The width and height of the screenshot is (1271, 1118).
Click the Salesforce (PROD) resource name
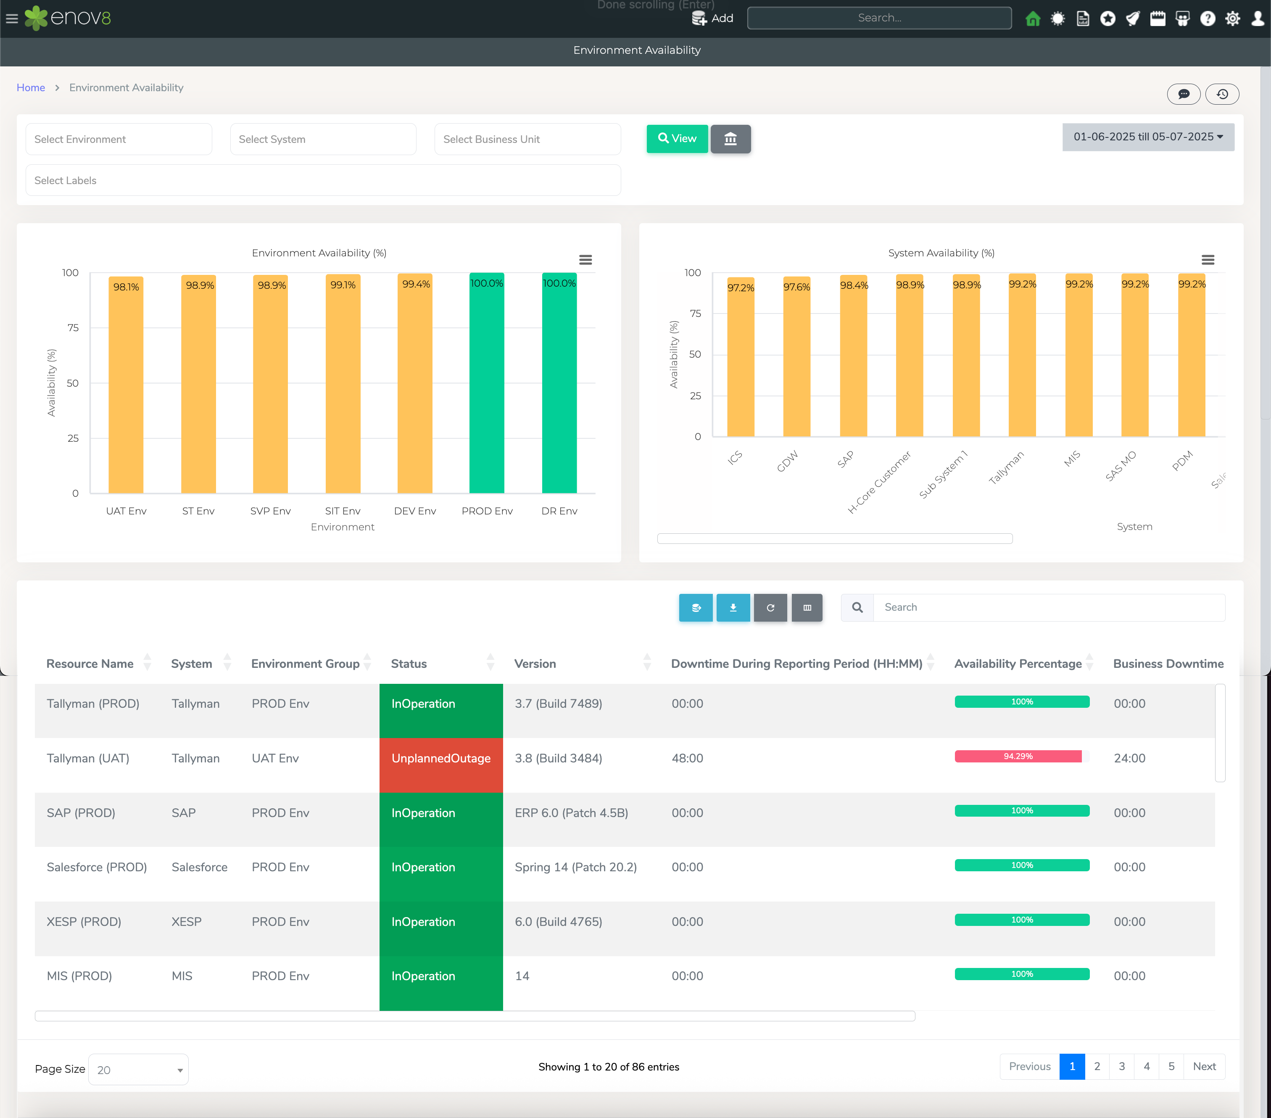(97, 868)
